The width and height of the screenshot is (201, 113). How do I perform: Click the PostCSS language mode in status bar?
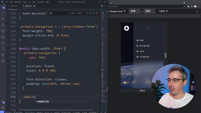tap(57, 112)
